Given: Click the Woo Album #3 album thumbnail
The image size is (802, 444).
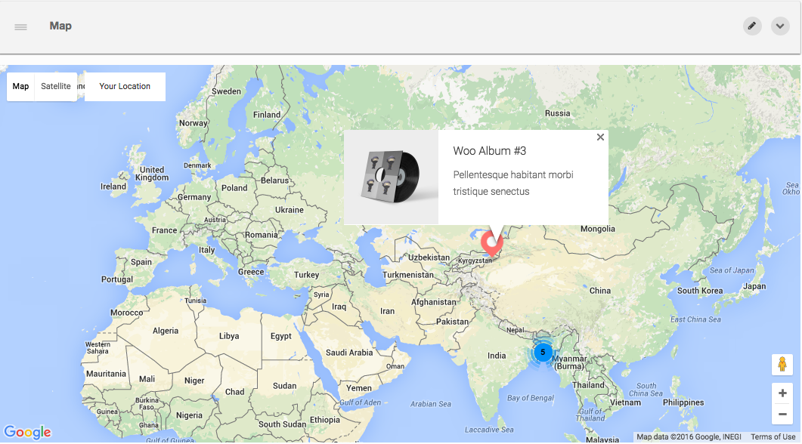Looking at the screenshot, I should coord(392,177).
